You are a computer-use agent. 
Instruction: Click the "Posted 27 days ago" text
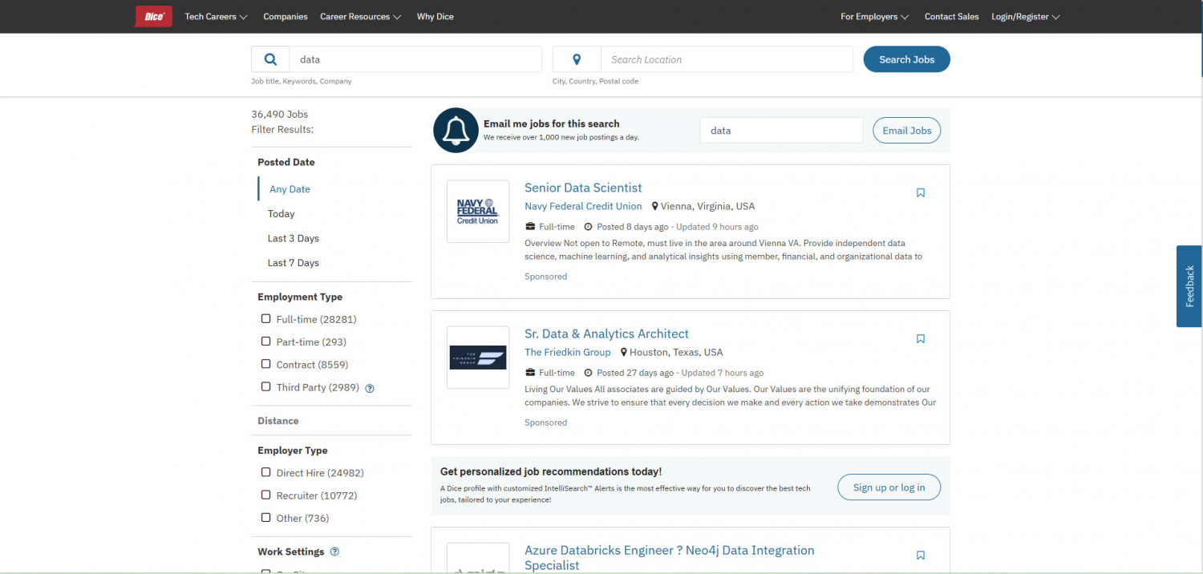(634, 373)
